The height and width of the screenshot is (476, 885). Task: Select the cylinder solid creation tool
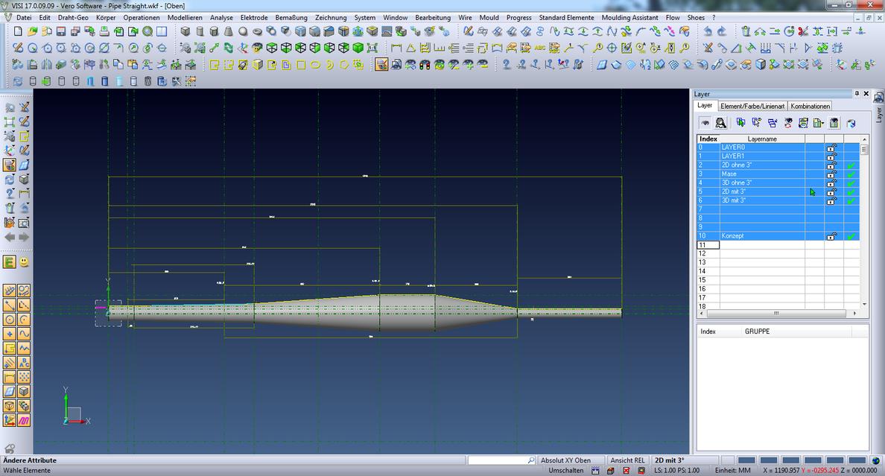tap(200, 31)
